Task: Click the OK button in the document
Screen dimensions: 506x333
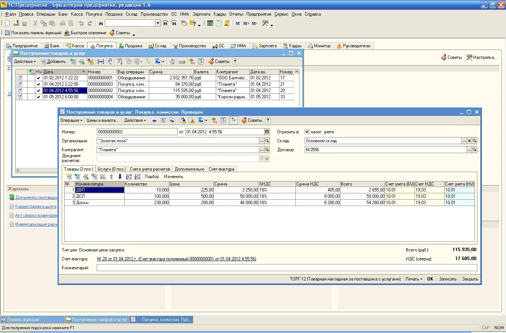Action: pyautogui.click(x=430, y=279)
